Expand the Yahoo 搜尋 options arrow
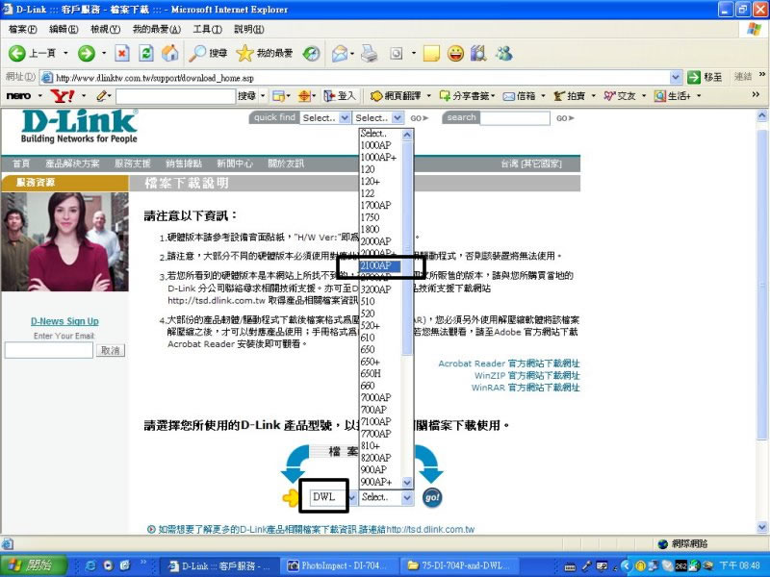 tap(263, 95)
